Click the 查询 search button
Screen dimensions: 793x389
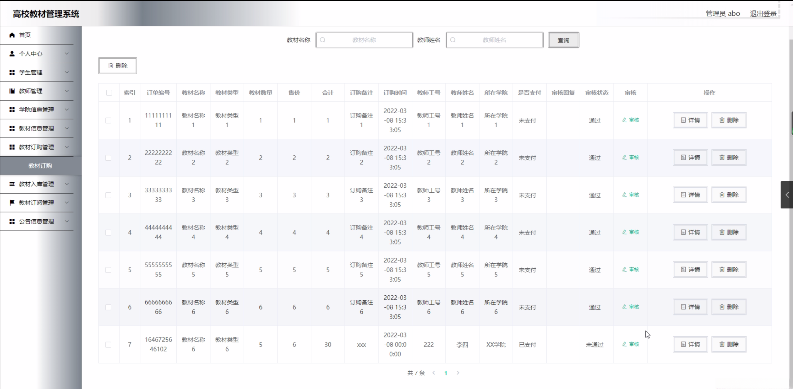click(x=563, y=40)
